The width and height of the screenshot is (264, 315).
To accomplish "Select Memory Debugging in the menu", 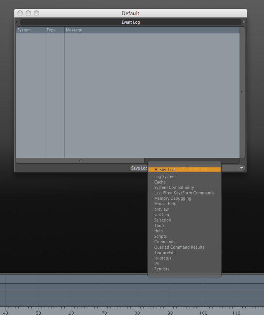I will [185, 198].
